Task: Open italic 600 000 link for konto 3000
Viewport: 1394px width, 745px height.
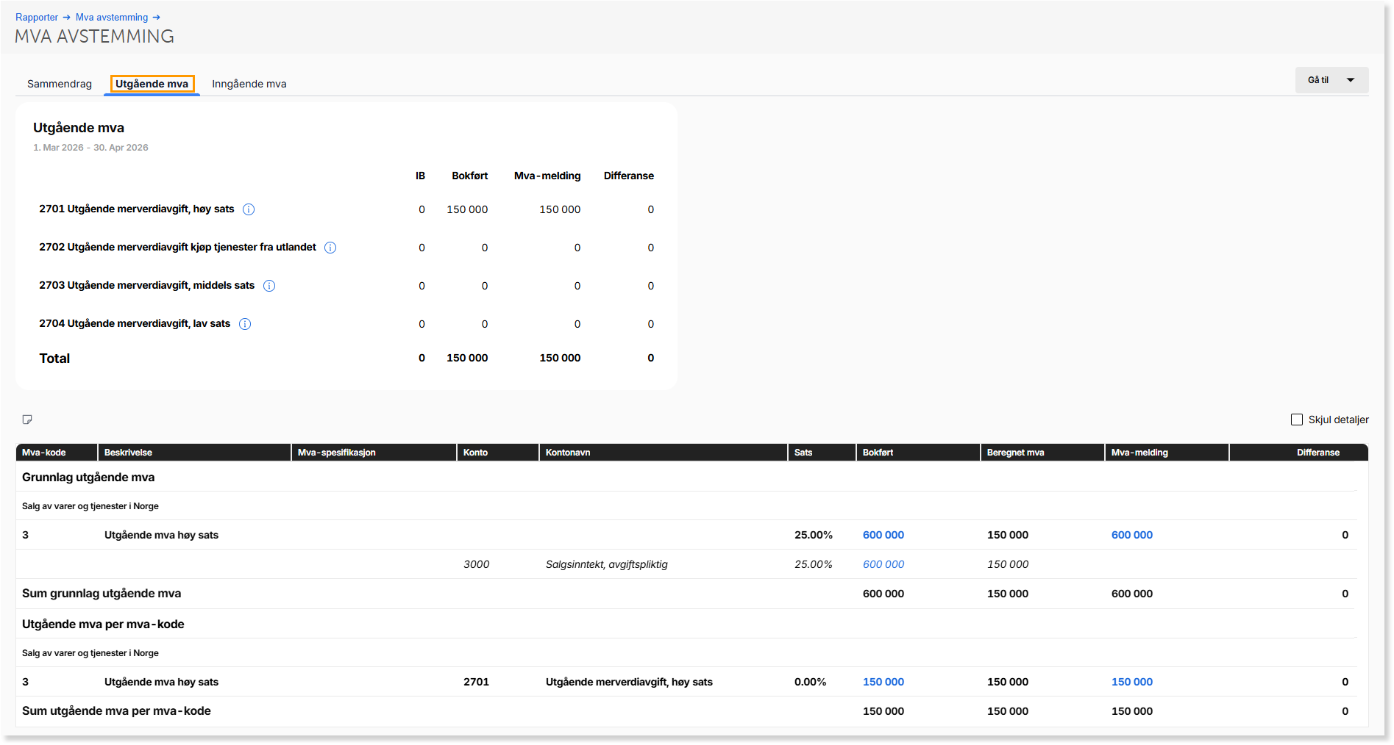Action: [883, 564]
